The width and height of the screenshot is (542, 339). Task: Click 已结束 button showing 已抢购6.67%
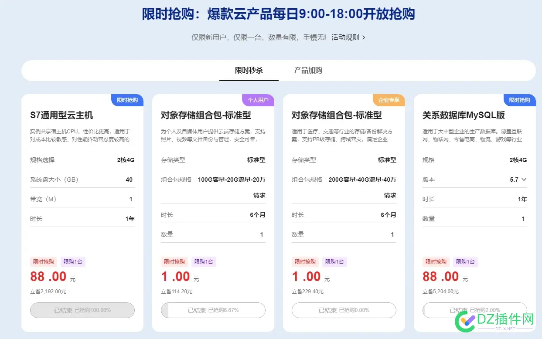pos(213,310)
